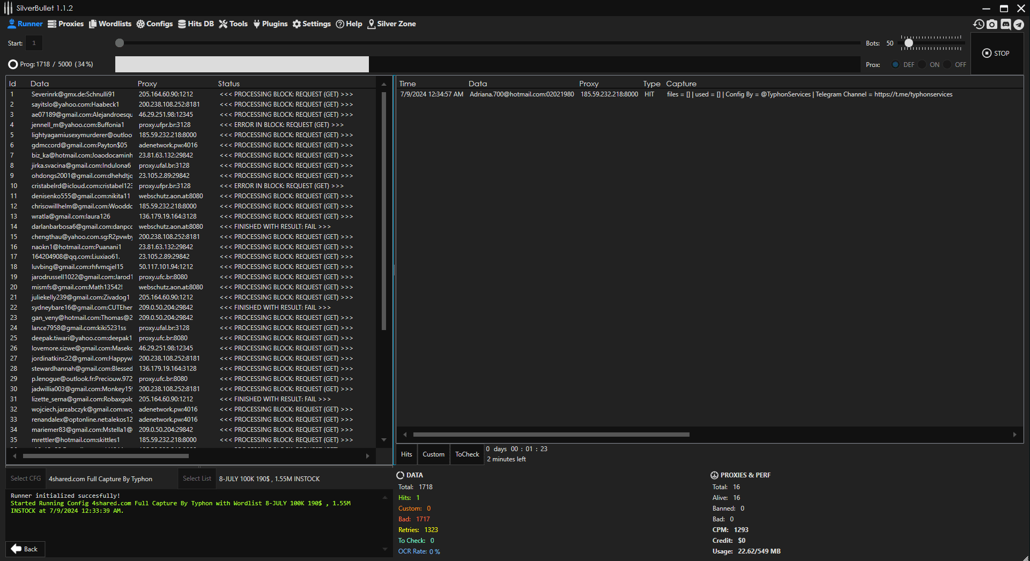This screenshot has height=561, width=1030.
Task: Select the OFF proxy radio button
Action: click(x=947, y=64)
